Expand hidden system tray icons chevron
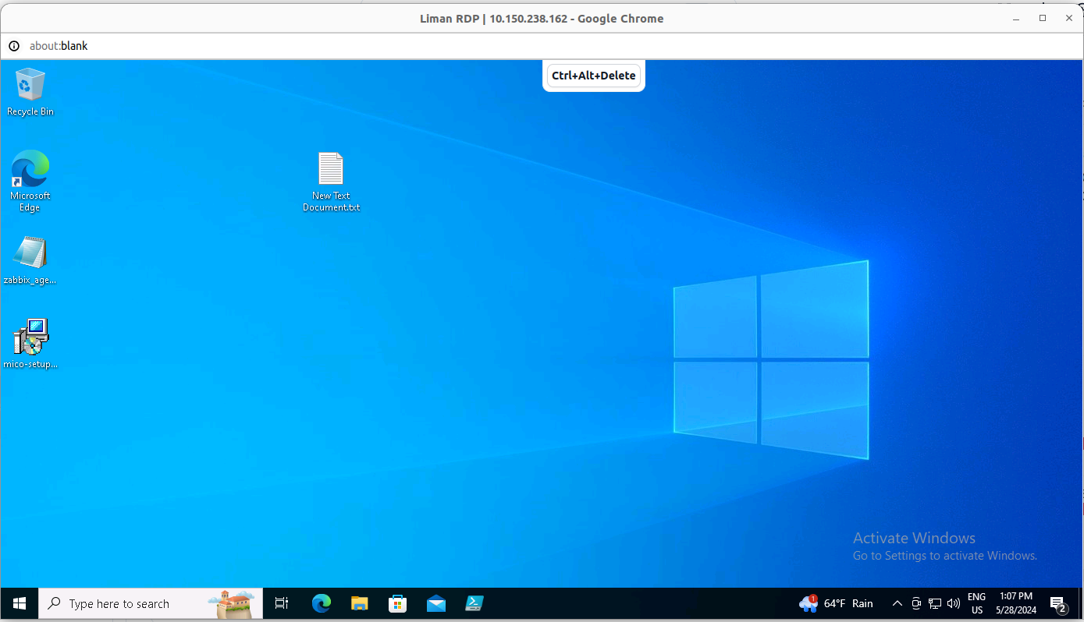The width and height of the screenshot is (1084, 622). pos(897,603)
